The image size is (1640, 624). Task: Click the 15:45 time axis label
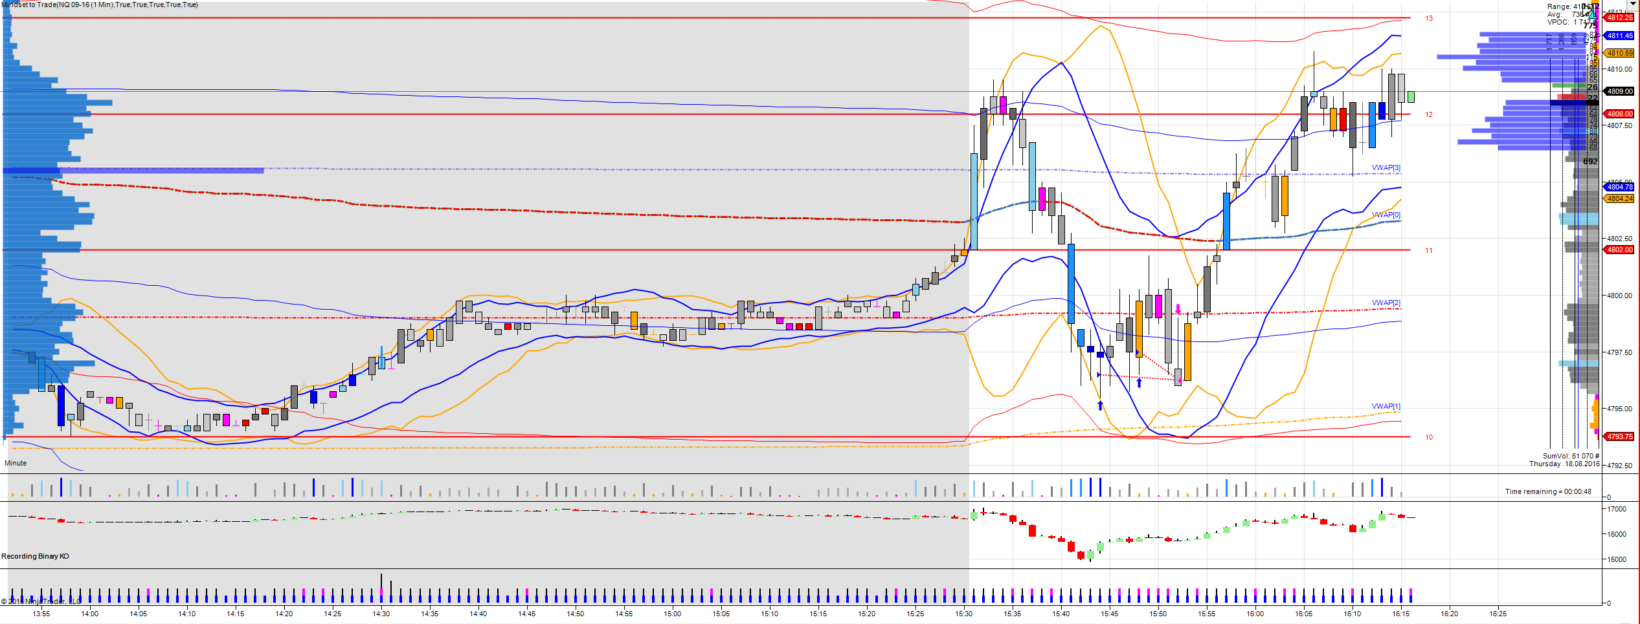(1110, 614)
